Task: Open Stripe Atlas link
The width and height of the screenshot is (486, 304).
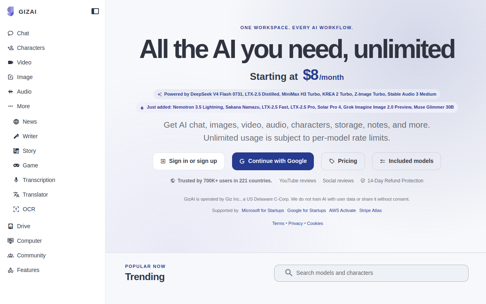Action: 371,210
